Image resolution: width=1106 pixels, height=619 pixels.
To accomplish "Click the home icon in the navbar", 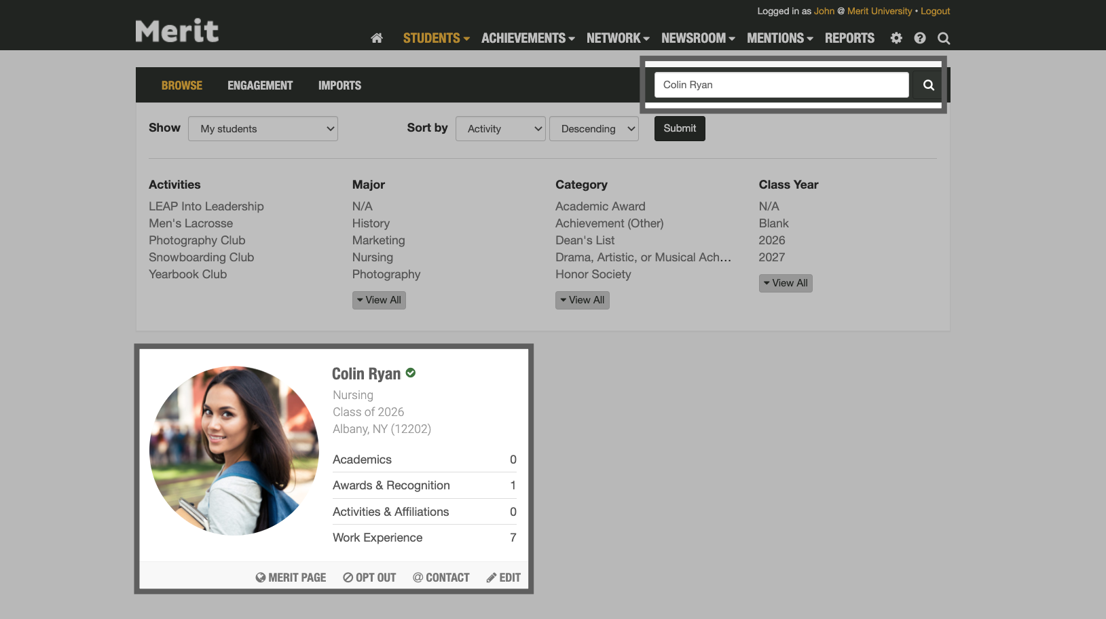I will click(x=377, y=38).
